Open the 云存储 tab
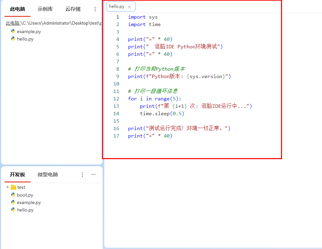Image resolution: width=322 pixels, height=249 pixels. pyautogui.click(x=73, y=9)
